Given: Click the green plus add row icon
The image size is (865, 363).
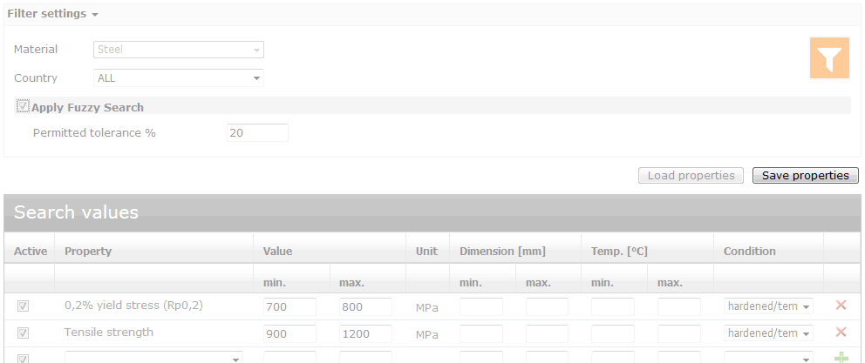Looking at the screenshot, I should (x=841, y=357).
